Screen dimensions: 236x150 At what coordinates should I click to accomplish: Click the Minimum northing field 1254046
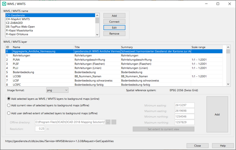(x=184, y=116)
